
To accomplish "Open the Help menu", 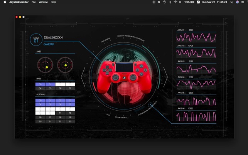I will [53, 2].
